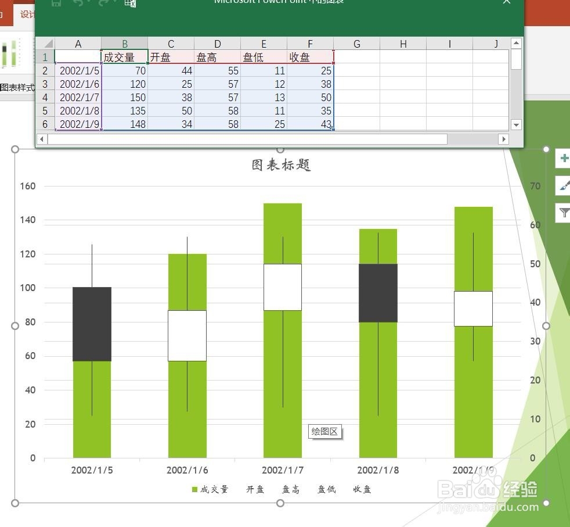Click the 盘高 legend entry
570x527 pixels.
click(290, 489)
